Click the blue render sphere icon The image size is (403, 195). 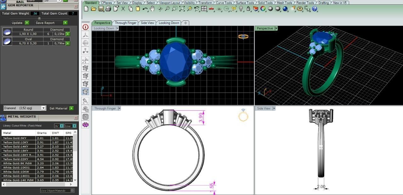click(x=285, y=9)
